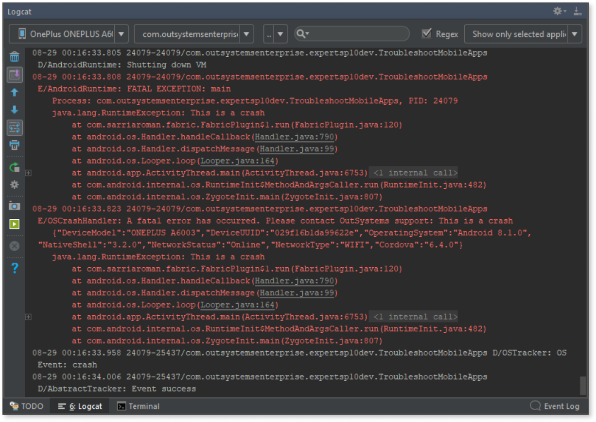
Task: Start screen recording with the green play icon
Action: tap(15, 223)
